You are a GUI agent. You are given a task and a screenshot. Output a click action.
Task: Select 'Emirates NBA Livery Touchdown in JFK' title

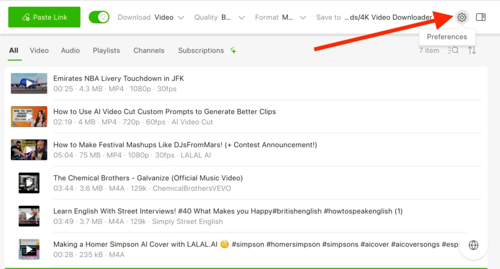(119, 79)
